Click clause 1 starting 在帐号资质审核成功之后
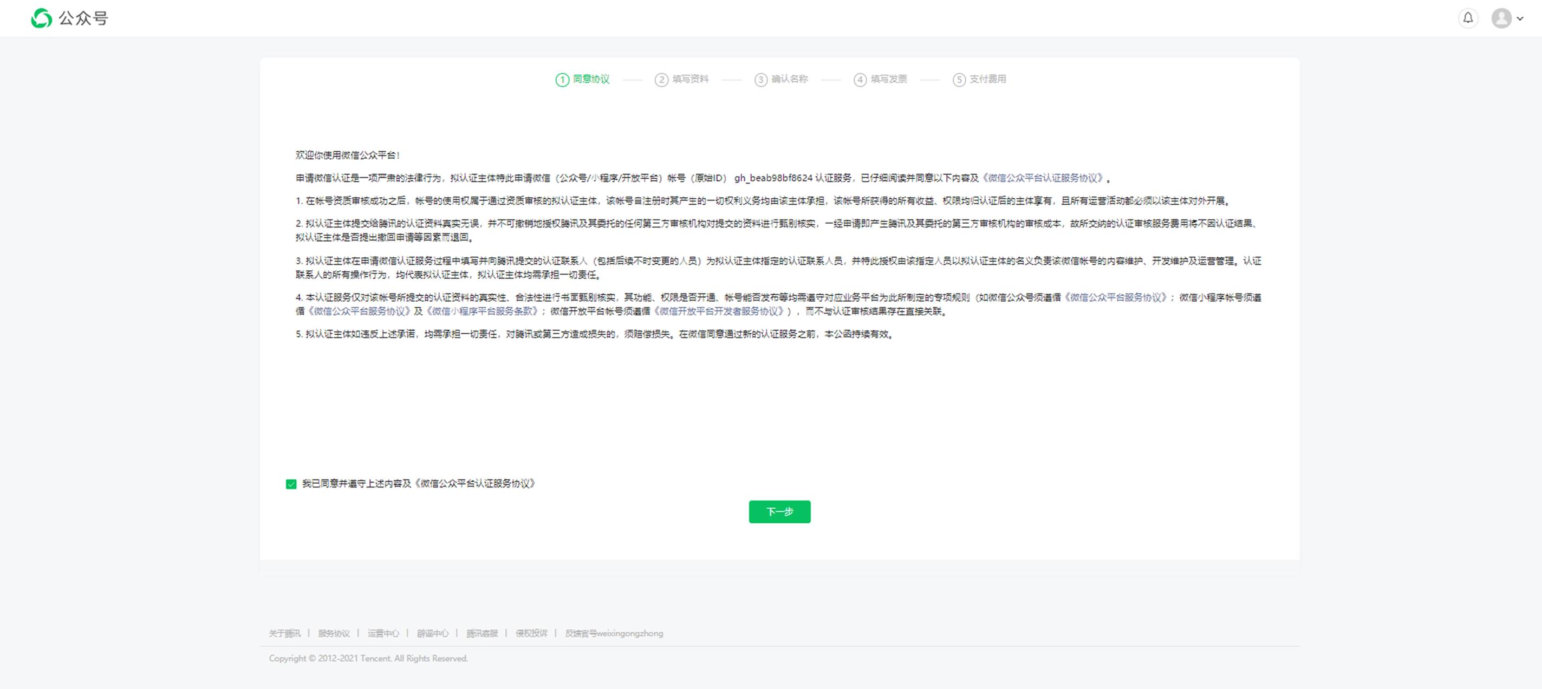The height and width of the screenshot is (689, 1542). [763, 200]
